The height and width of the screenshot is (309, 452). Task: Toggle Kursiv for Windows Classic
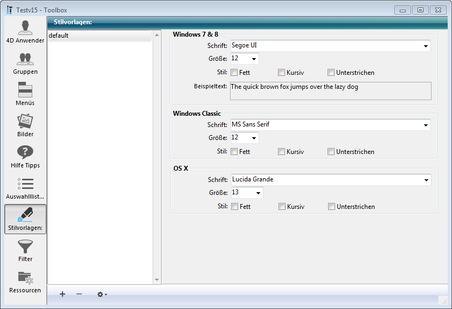click(281, 152)
